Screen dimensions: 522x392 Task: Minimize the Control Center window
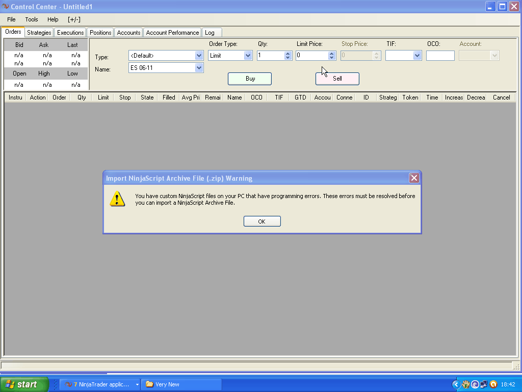(x=490, y=7)
